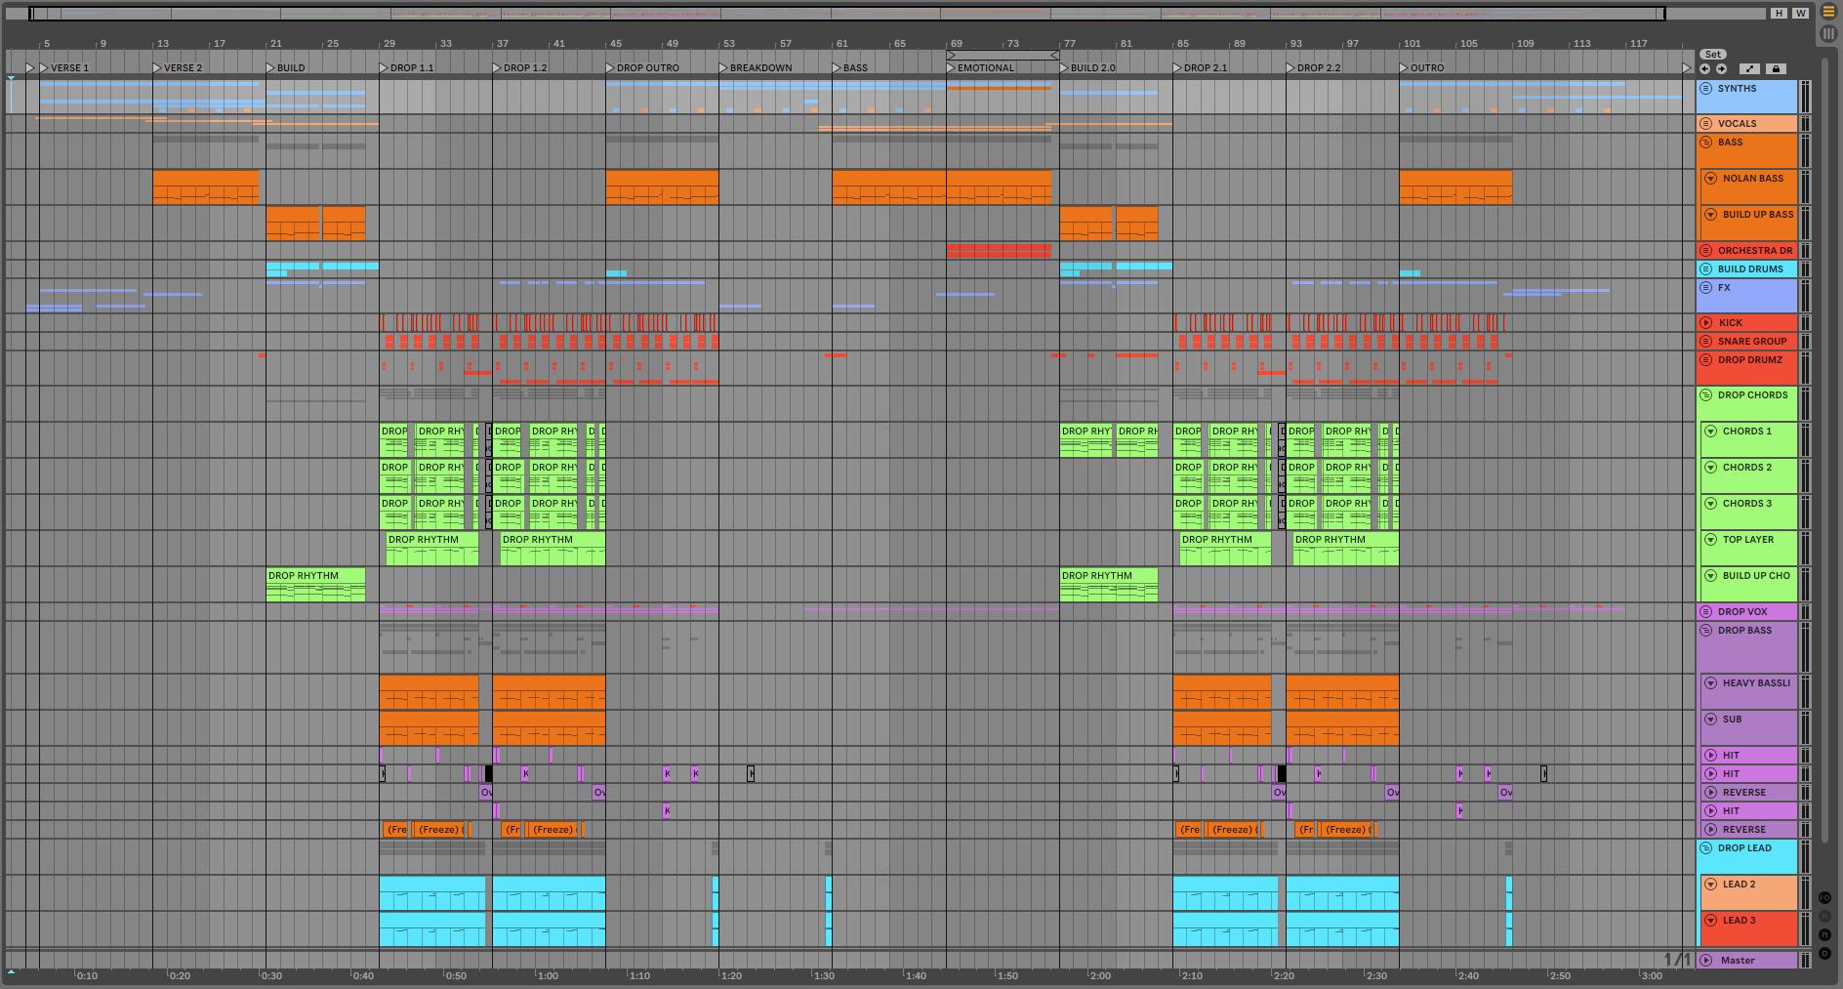Click the Set locator button
The image size is (1843, 989).
click(1713, 55)
